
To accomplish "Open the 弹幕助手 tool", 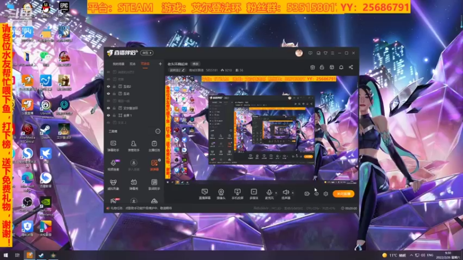I will [113, 146].
